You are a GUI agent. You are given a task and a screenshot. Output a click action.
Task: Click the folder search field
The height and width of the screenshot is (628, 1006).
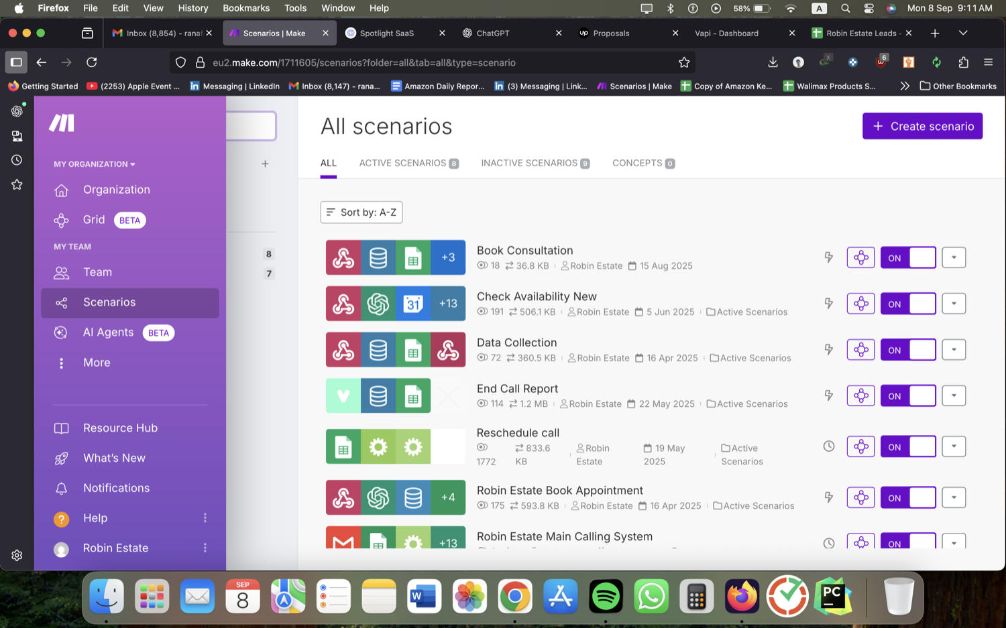coord(251,126)
